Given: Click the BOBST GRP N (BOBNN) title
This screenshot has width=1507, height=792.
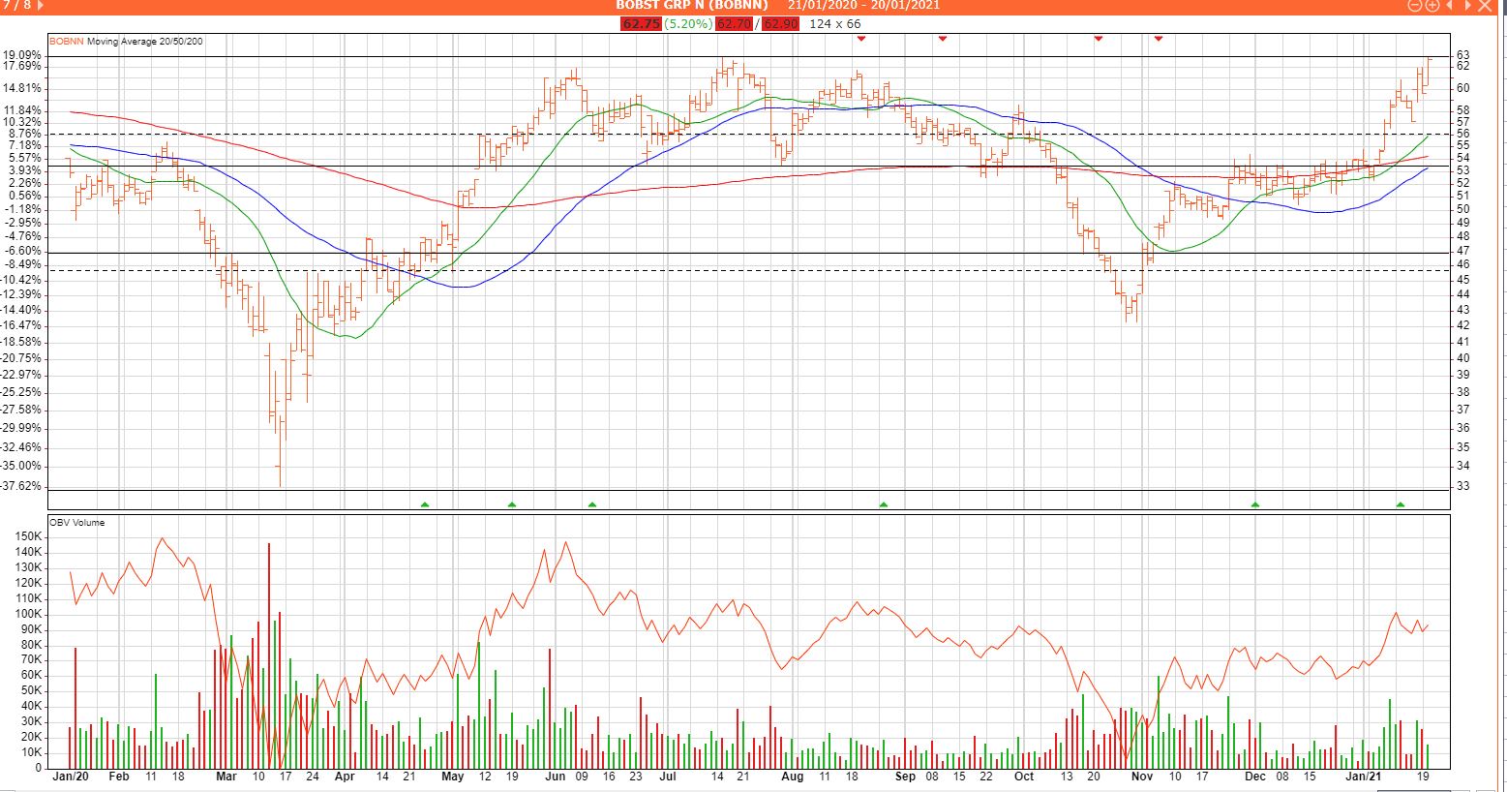Looking at the screenshot, I should (x=691, y=6).
